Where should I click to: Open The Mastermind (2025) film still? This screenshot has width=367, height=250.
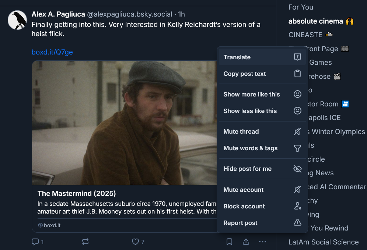124,123
